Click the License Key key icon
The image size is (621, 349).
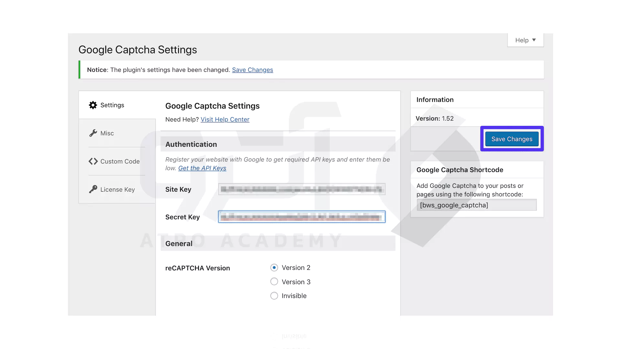93,189
